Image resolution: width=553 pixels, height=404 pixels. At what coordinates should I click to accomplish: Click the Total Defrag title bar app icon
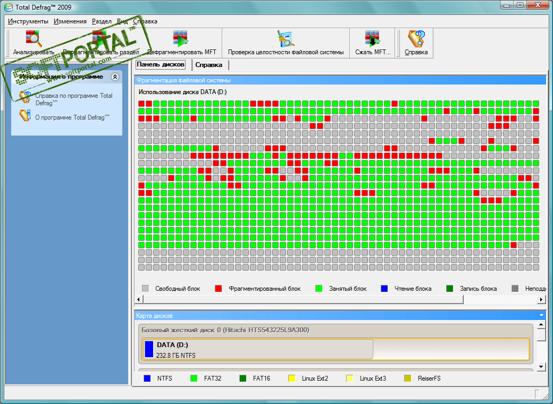pyautogui.click(x=9, y=7)
